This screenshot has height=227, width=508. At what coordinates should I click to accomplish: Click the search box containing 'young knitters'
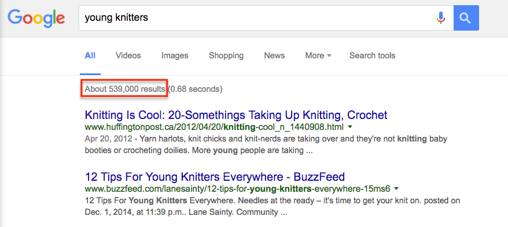coord(256,18)
